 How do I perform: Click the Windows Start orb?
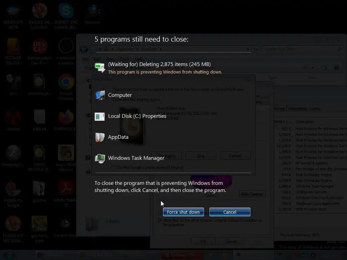tap(9, 255)
